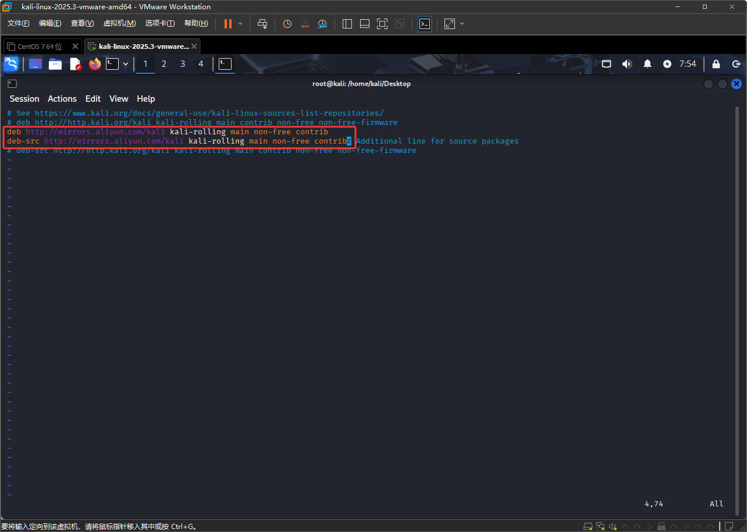Toggle the thumbnail bar view
Viewport: 747px width, 532px height.
click(365, 24)
